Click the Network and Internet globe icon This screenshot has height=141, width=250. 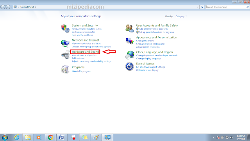click(x=65, y=43)
